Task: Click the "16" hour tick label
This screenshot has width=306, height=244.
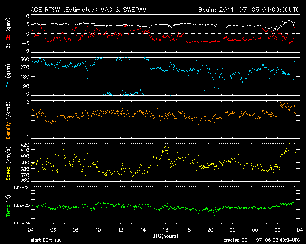Action: [x=165, y=230]
